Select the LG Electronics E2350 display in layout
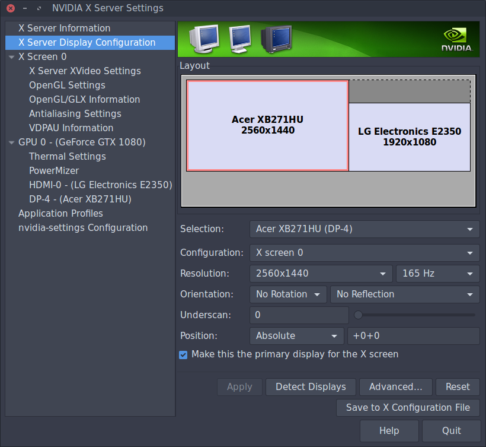Image resolution: width=486 pixels, height=447 pixels. (409, 137)
